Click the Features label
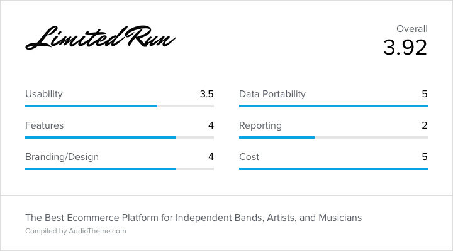The image size is (453, 251). [x=44, y=125]
